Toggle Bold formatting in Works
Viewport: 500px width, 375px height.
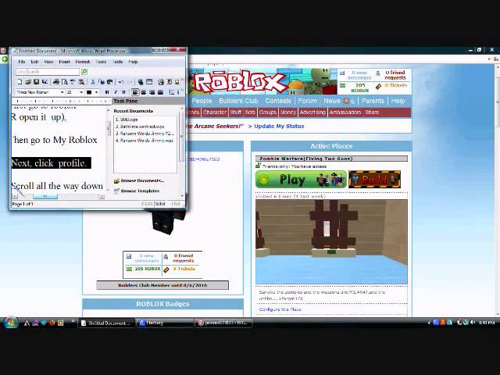107,92
